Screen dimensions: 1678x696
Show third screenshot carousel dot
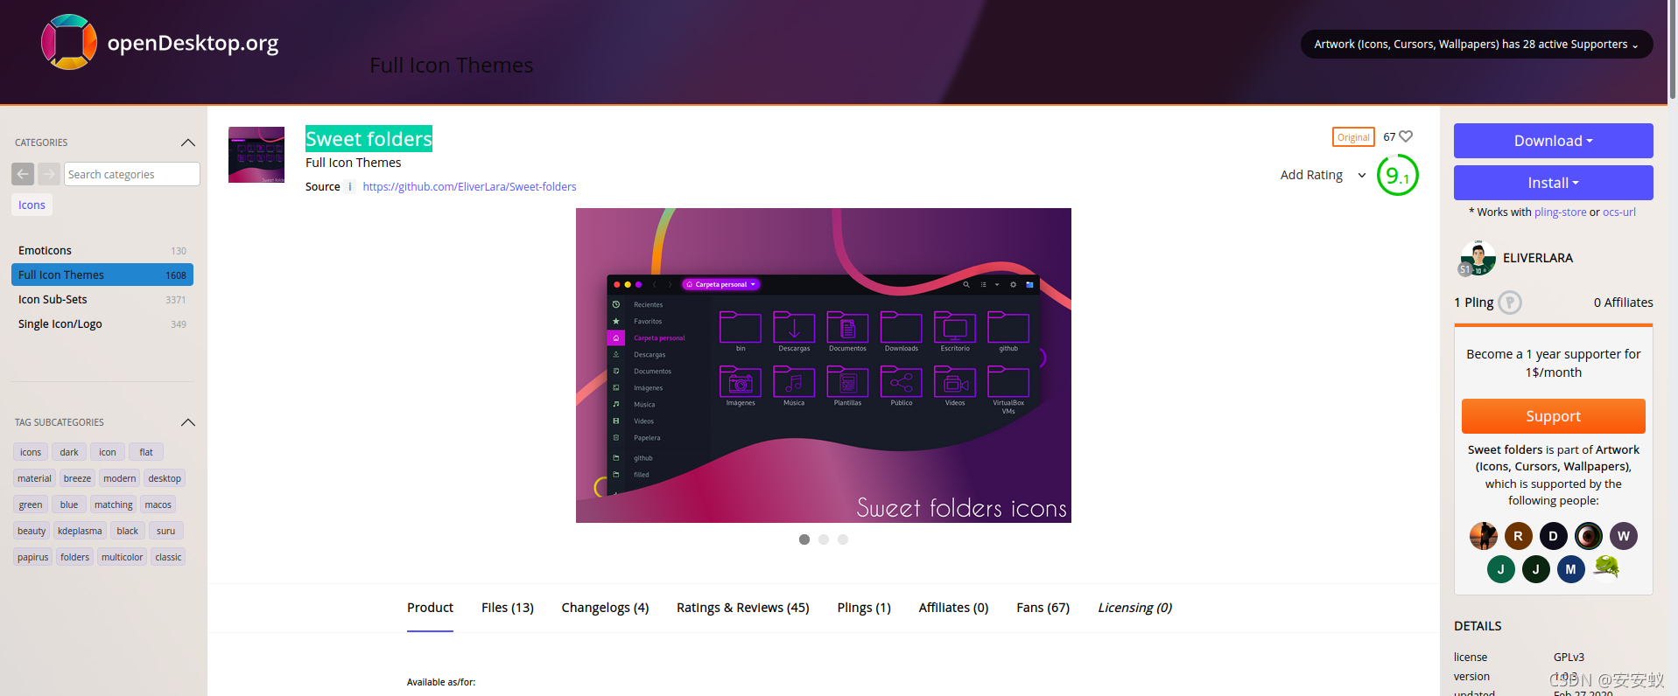(x=843, y=539)
